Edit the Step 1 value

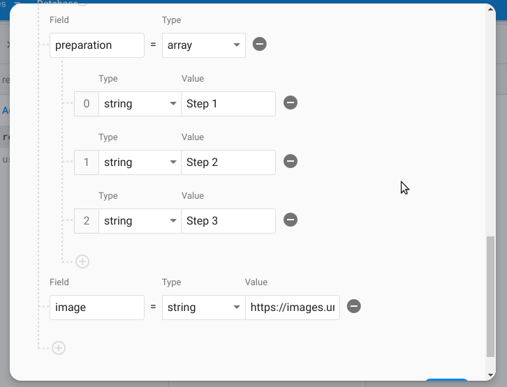(x=228, y=104)
